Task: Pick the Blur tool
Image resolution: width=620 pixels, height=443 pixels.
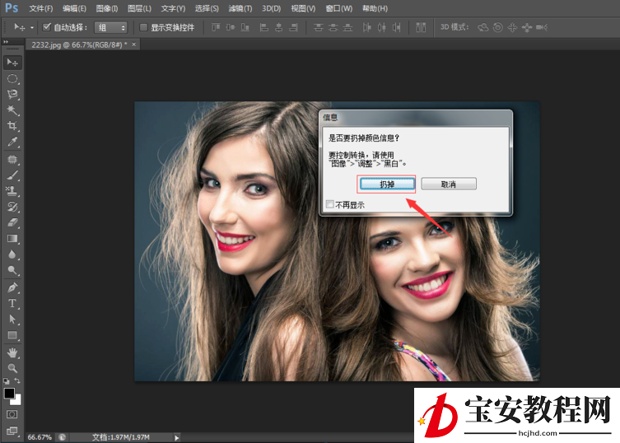Action: coord(12,254)
